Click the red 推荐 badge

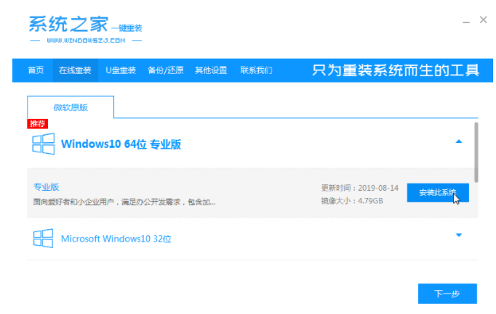pos(37,124)
